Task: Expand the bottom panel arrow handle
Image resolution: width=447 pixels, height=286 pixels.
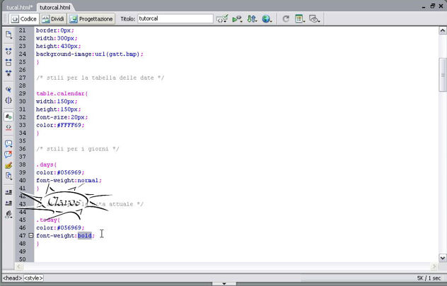Action: pyautogui.click(x=224, y=284)
